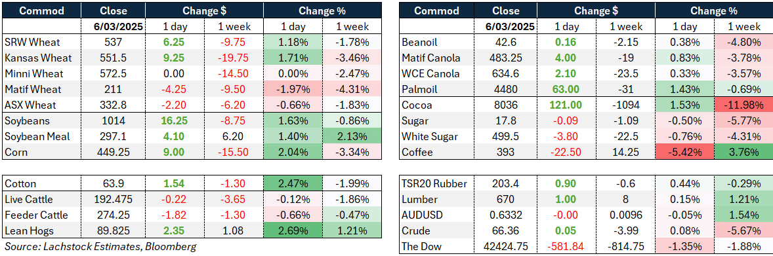Select the Crude row label
This screenshot has width=773, height=256.
tap(416, 231)
